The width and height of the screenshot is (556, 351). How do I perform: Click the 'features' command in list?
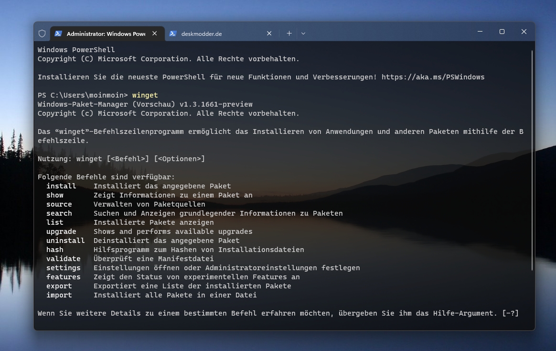pyautogui.click(x=63, y=277)
